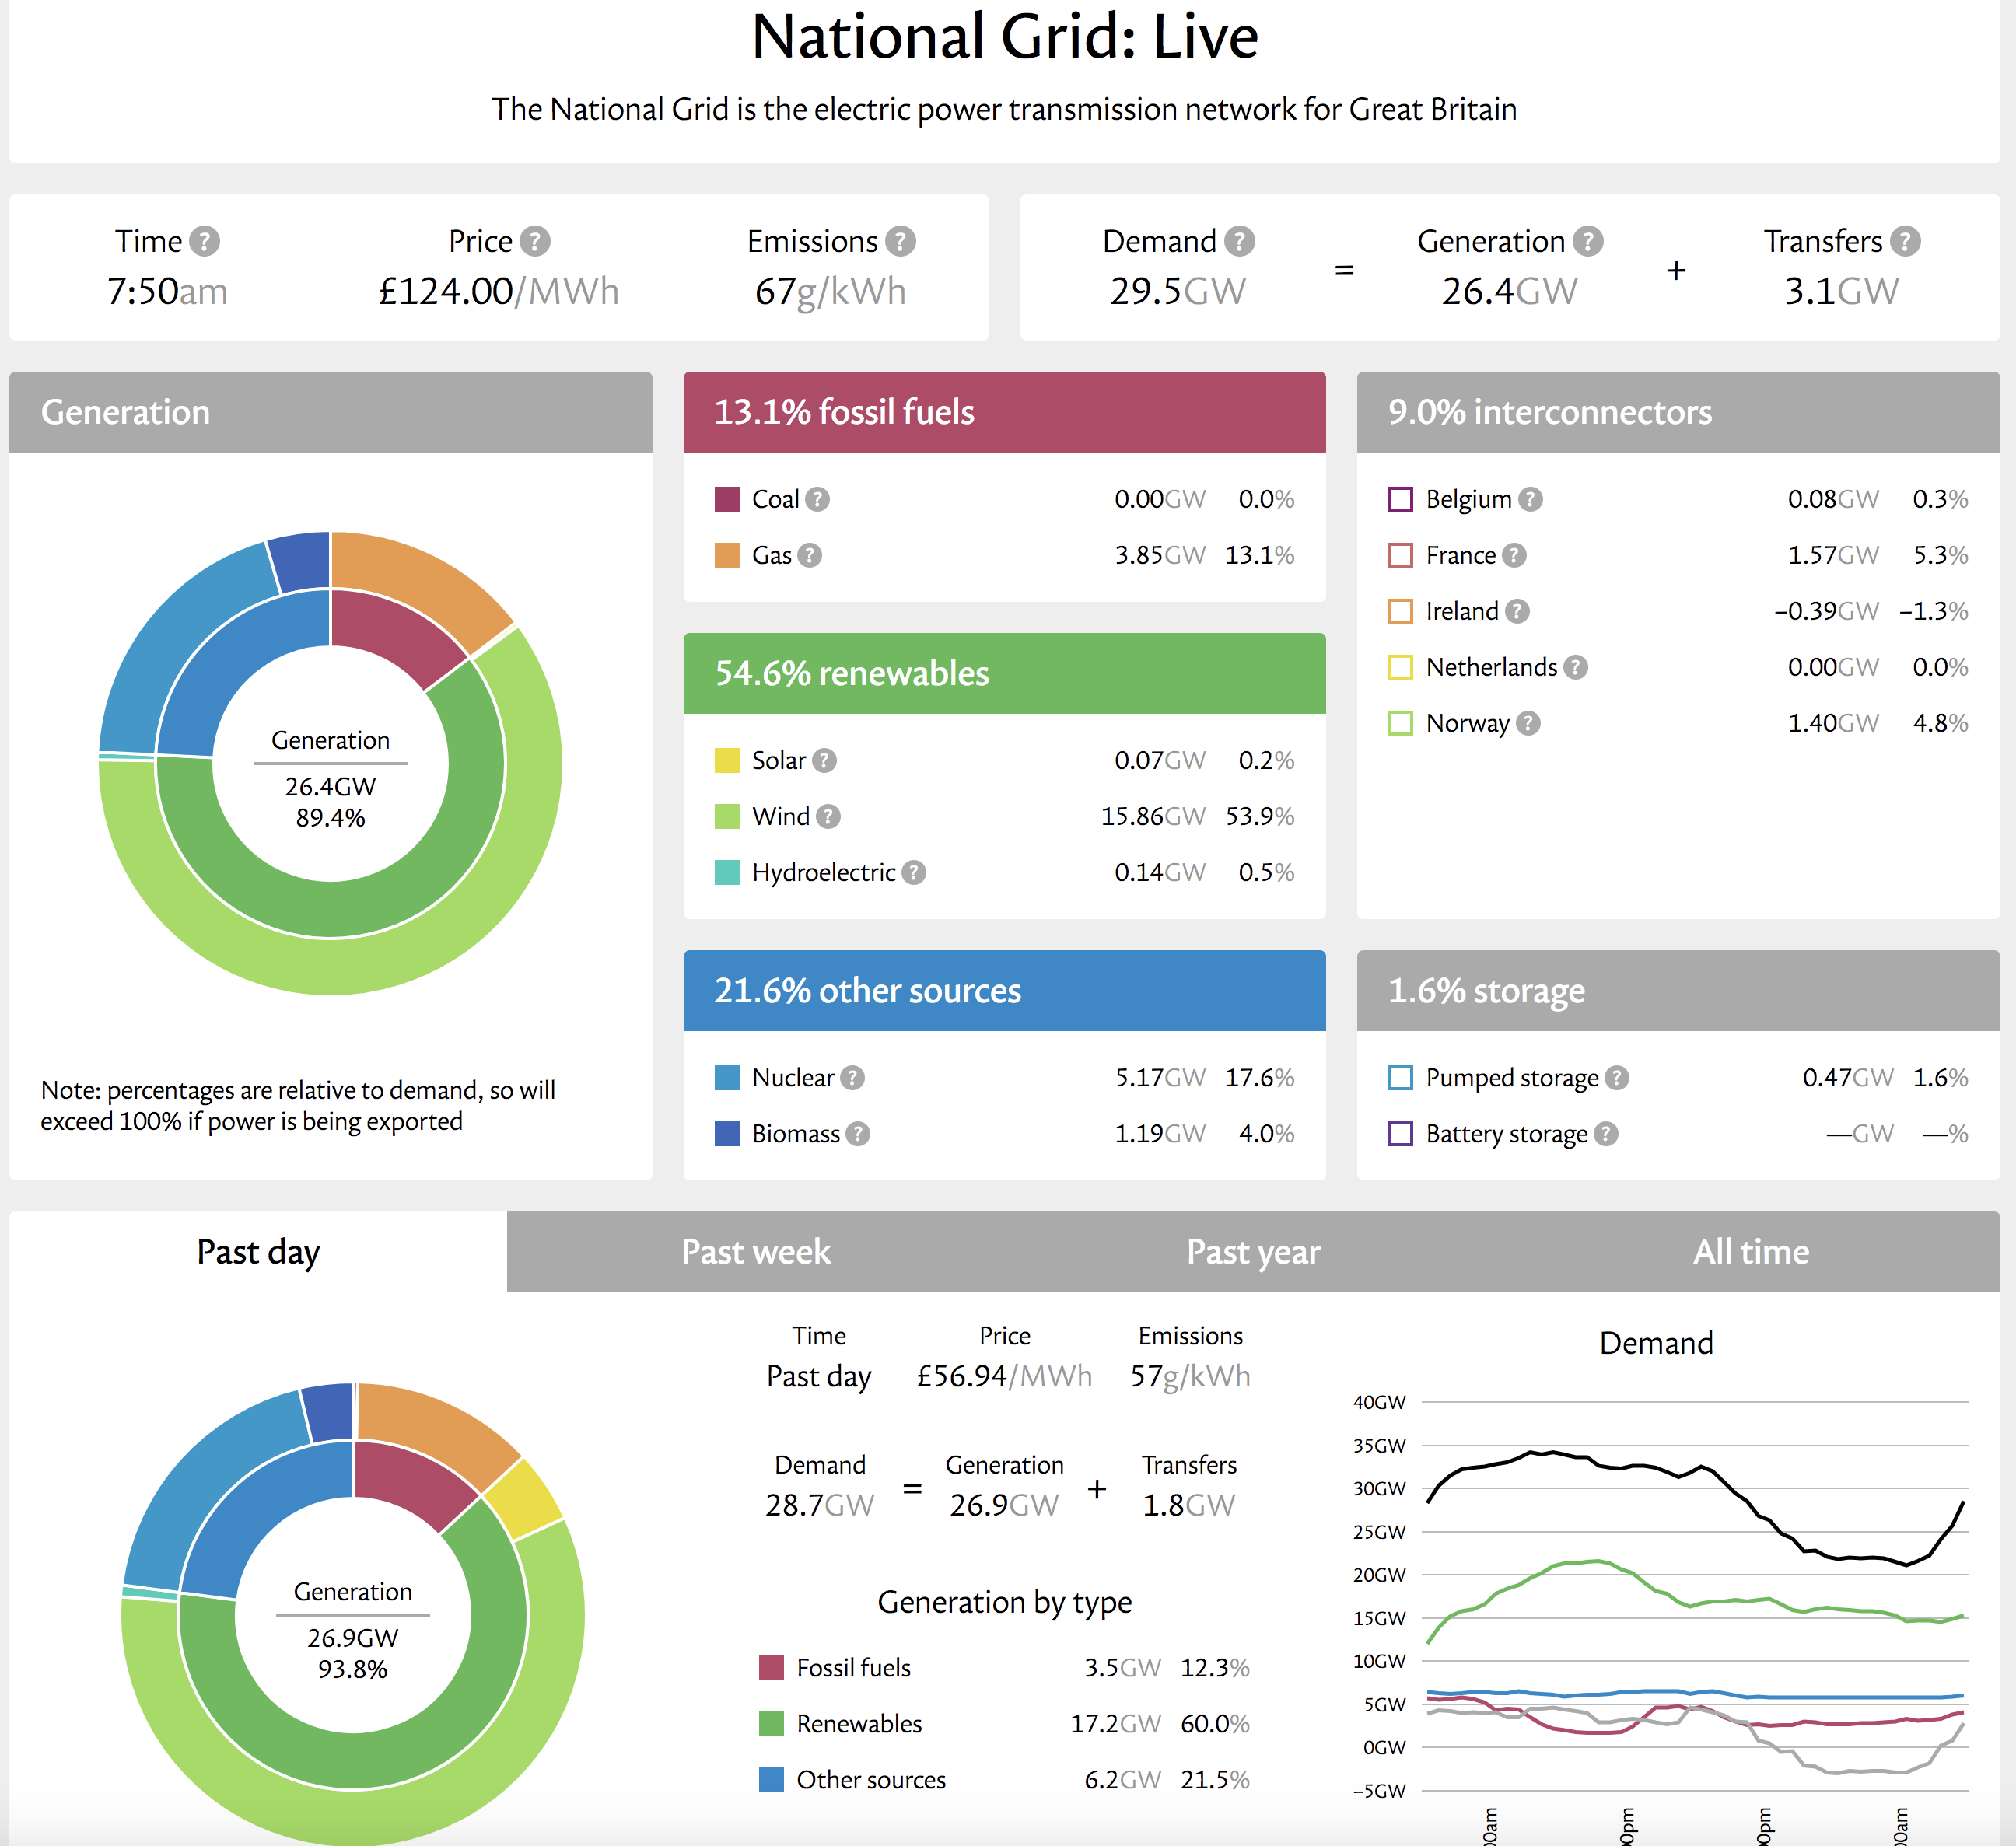Click the 13.1% fossil fuels header
2016x1846 pixels.
click(1004, 412)
